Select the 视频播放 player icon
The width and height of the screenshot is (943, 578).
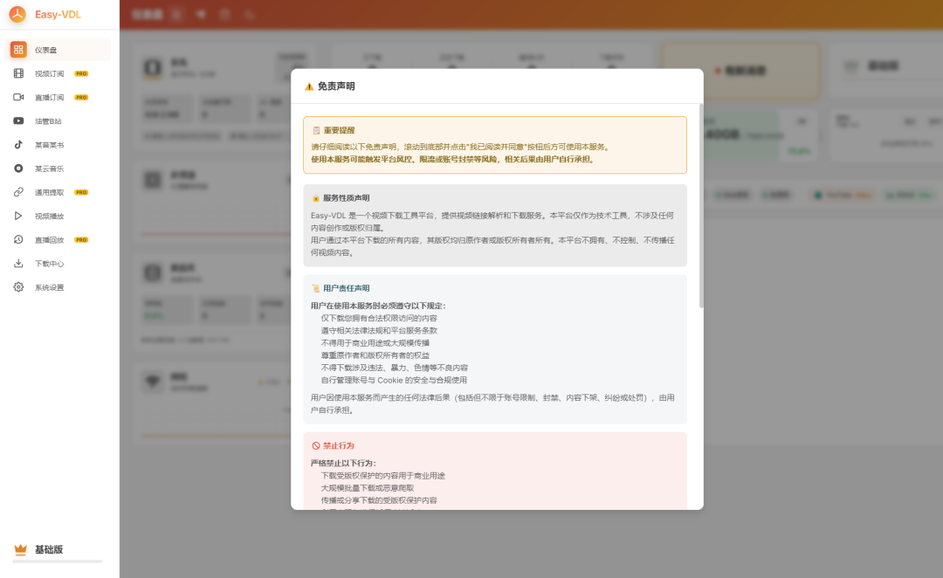point(17,216)
